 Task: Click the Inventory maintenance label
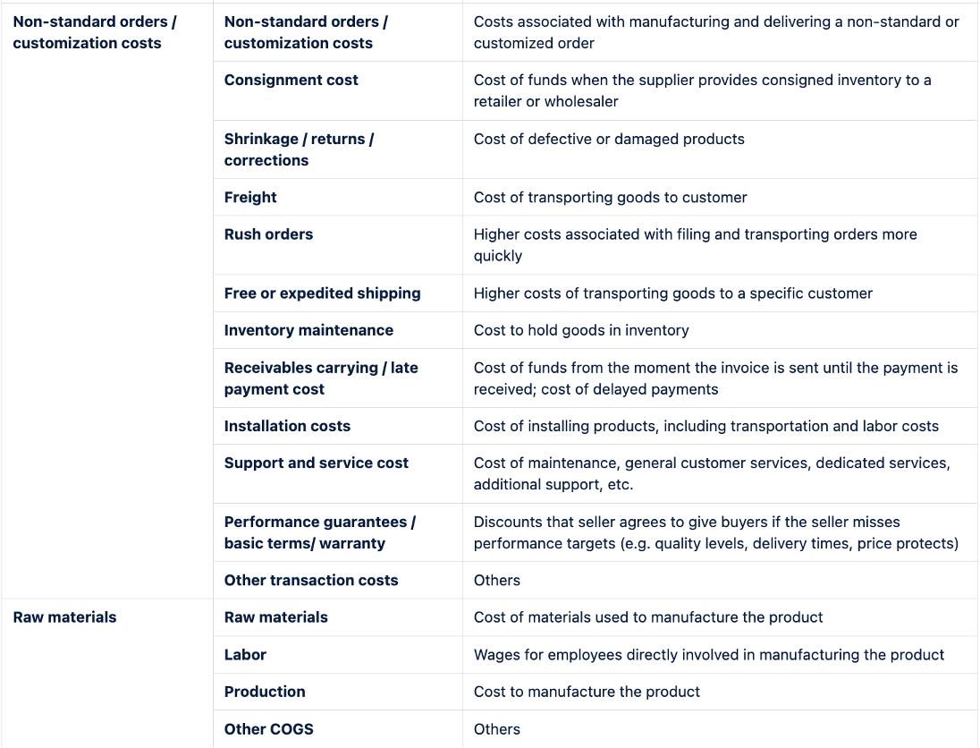(x=308, y=330)
